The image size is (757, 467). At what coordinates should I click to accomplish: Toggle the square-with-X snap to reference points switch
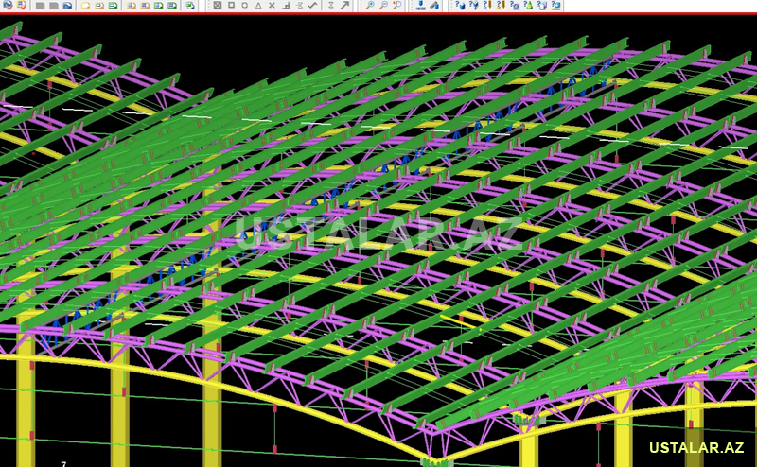tap(218, 6)
